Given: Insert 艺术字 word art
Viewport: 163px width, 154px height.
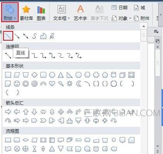Looking at the screenshot, I should 80,13.
